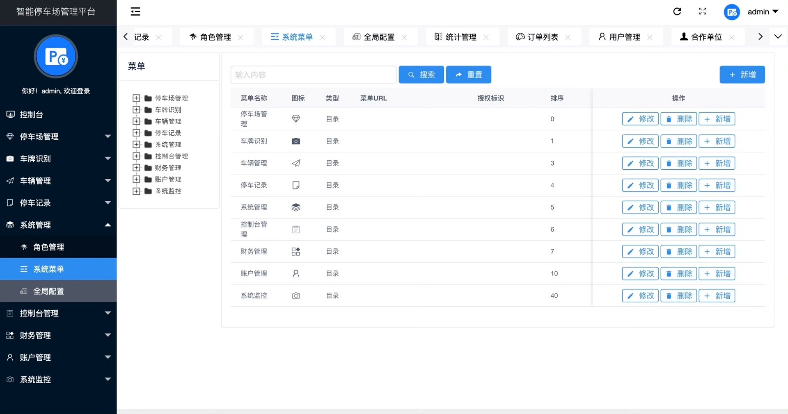Viewport: 788px width, 414px height.
Task: Open 全局配置 in sidebar menu
Action: click(48, 291)
